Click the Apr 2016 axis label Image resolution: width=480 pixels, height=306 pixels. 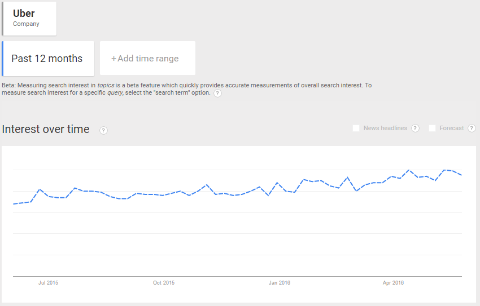[x=393, y=283]
